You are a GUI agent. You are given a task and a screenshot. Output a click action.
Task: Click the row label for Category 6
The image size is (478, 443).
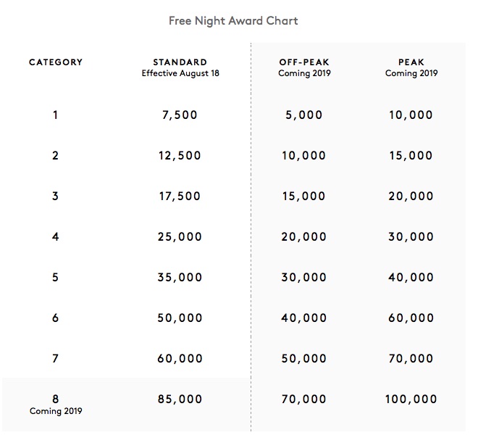[x=56, y=318]
